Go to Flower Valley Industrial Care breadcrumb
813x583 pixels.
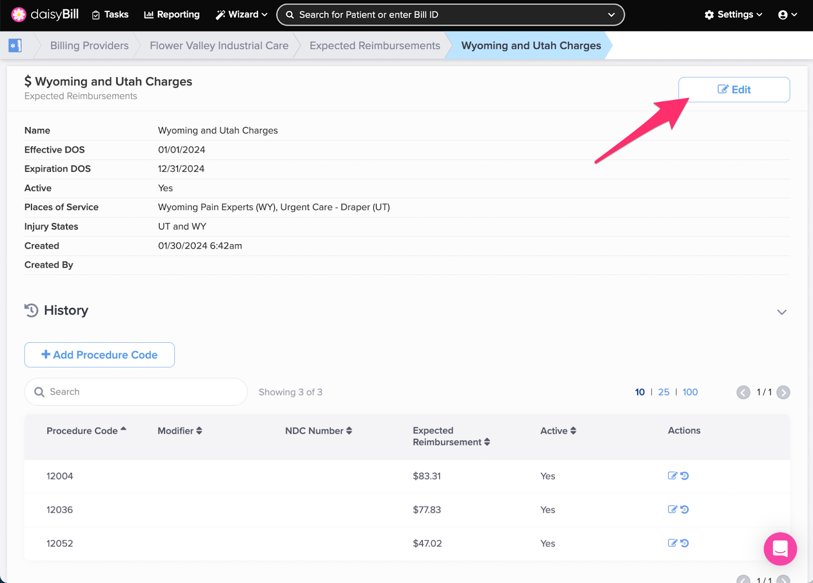pos(219,46)
